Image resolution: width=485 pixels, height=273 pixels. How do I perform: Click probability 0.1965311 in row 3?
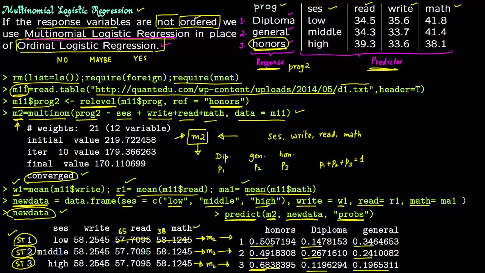pyautogui.click(x=375, y=265)
